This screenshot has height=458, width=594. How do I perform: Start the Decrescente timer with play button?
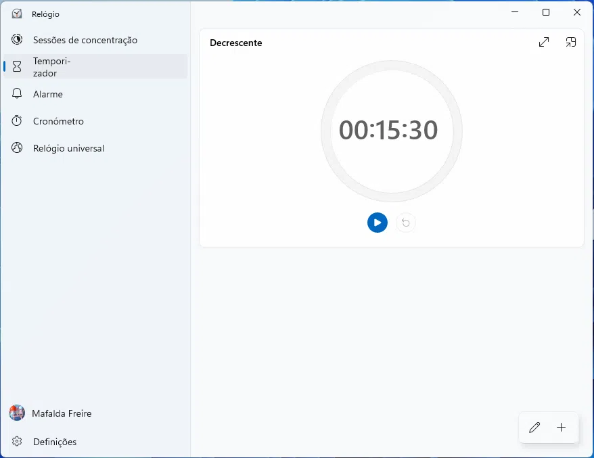tap(377, 223)
